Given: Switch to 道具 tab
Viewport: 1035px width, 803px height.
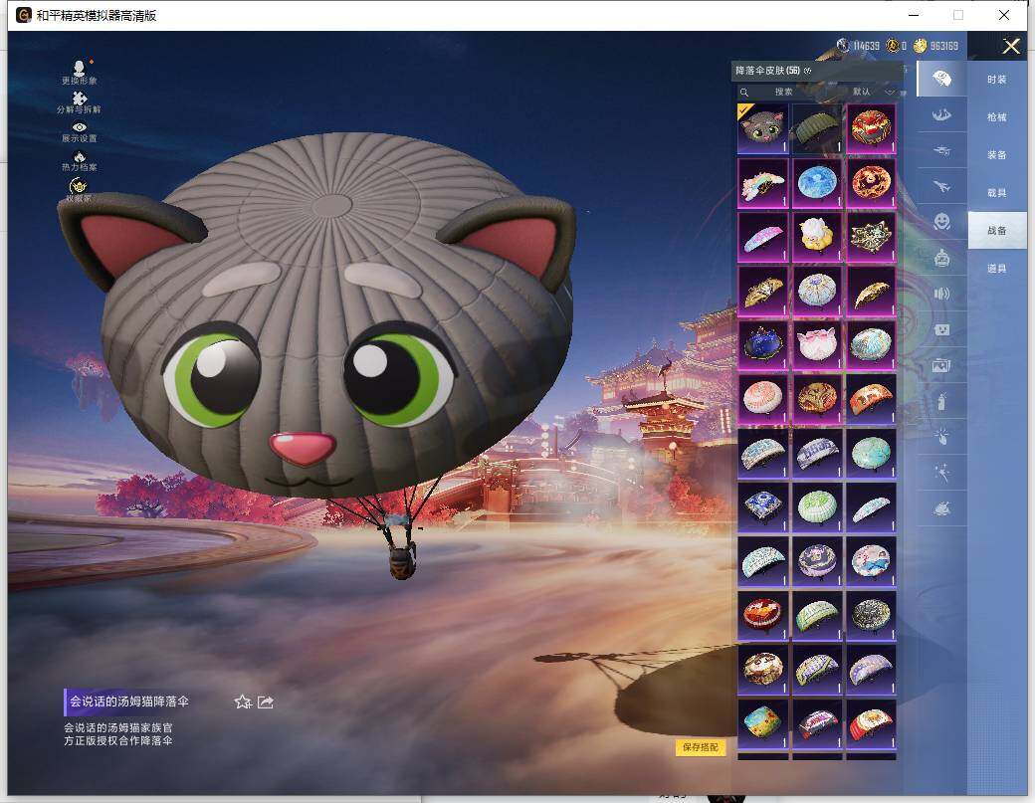Looking at the screenshot, I should (x=997, y=269).
